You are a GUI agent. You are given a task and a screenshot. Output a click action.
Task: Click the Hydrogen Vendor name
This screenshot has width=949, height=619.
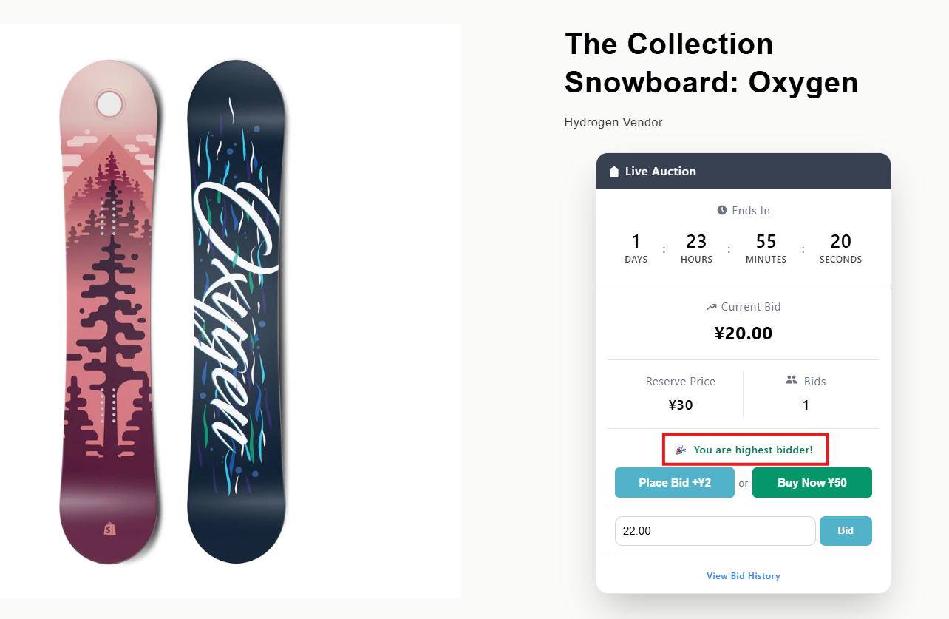pyautogui.click(x=613, y=123)
